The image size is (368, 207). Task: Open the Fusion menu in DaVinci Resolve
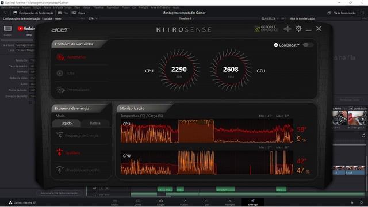tap(126, 7)
